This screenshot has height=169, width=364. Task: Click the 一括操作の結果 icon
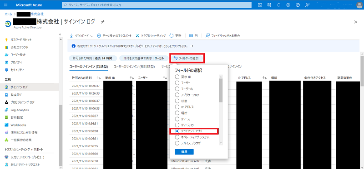click(x=6, y=140)
